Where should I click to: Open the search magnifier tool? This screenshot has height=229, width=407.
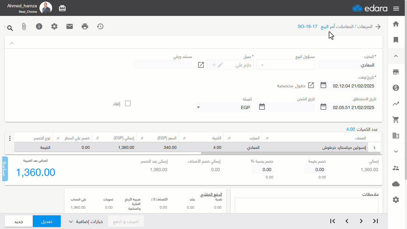[10, 28]
